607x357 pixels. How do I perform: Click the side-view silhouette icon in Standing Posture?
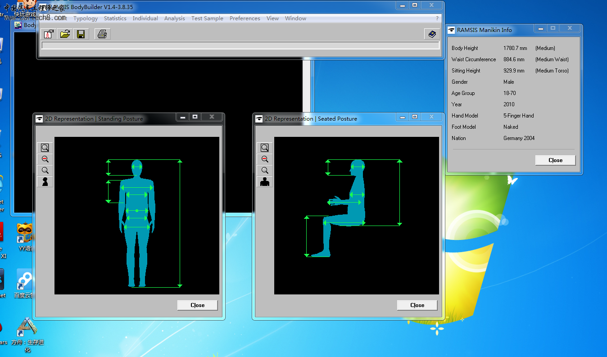click(45, 181)
